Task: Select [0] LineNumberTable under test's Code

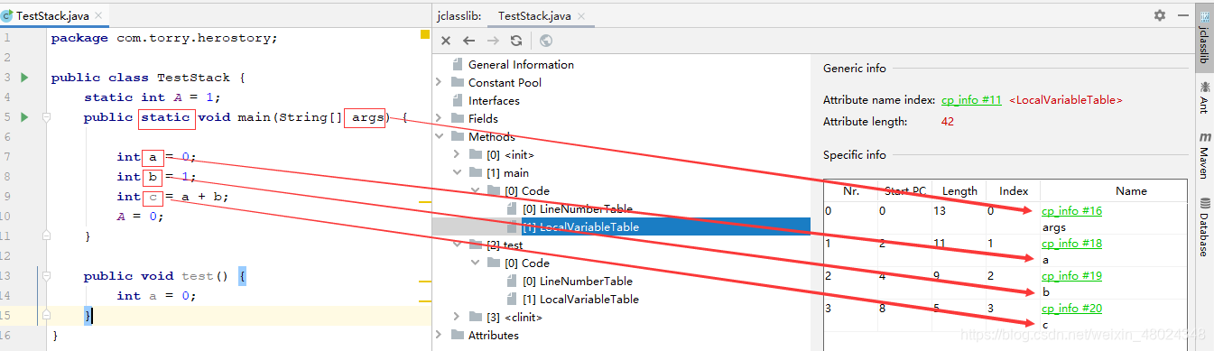Action: point(578,281)
